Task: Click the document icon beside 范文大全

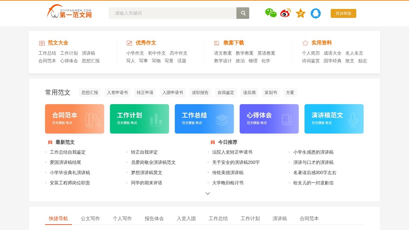Action: pos(42,43)
